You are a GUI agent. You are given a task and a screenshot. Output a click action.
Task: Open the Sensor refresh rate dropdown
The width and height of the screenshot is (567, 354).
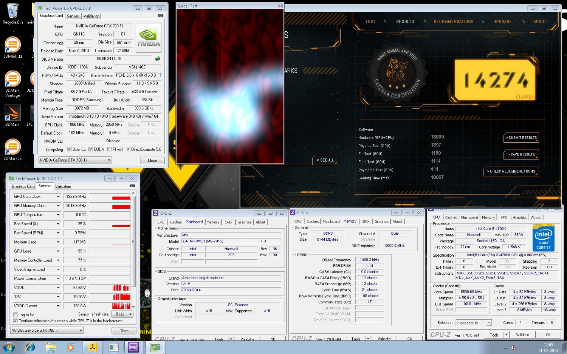[122, 314]
